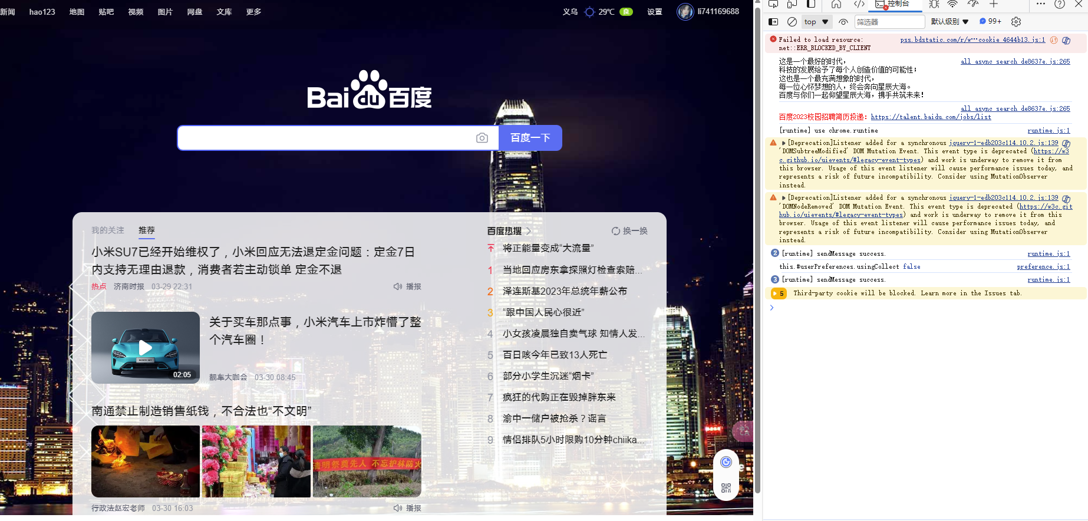
Task: Open the 百度热搜 chevron
Action: tap(529, 231)
